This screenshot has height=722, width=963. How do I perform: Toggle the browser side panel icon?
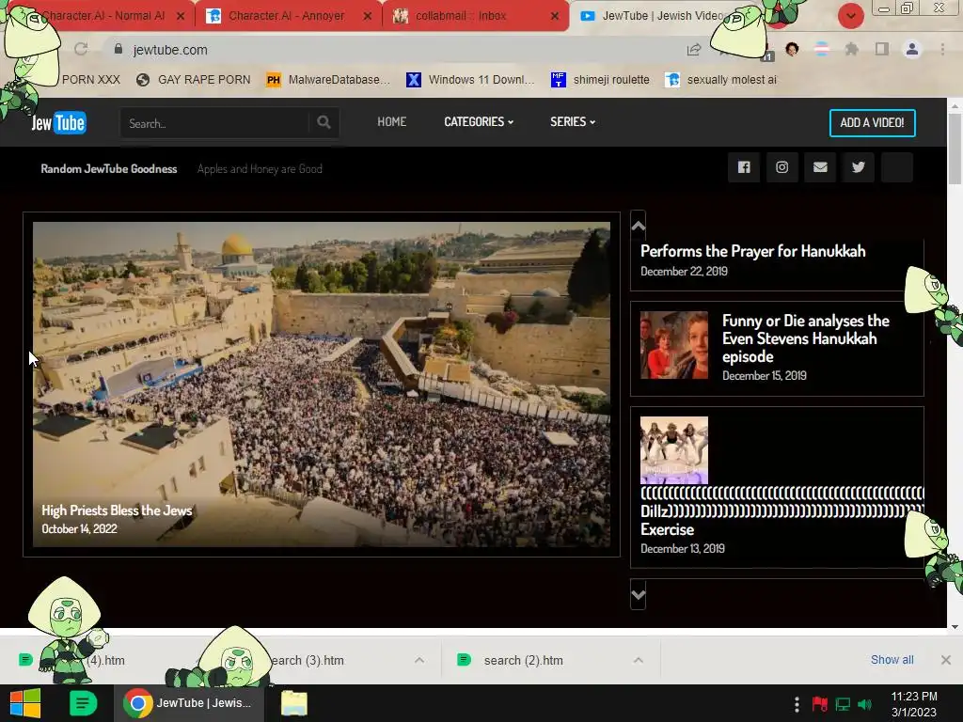point(881,49)
